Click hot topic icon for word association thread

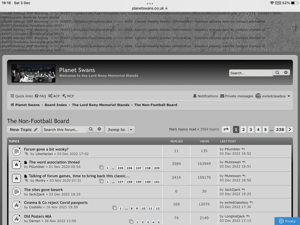pos(17,164)
